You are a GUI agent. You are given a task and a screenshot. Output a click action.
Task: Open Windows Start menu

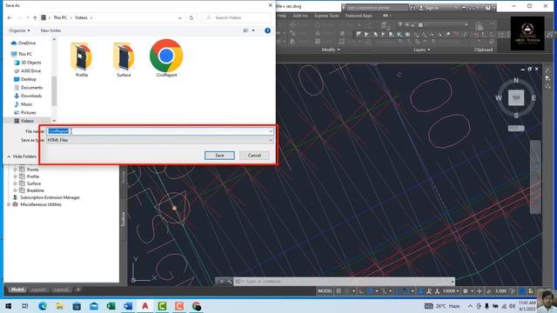(x=8, y=306)
